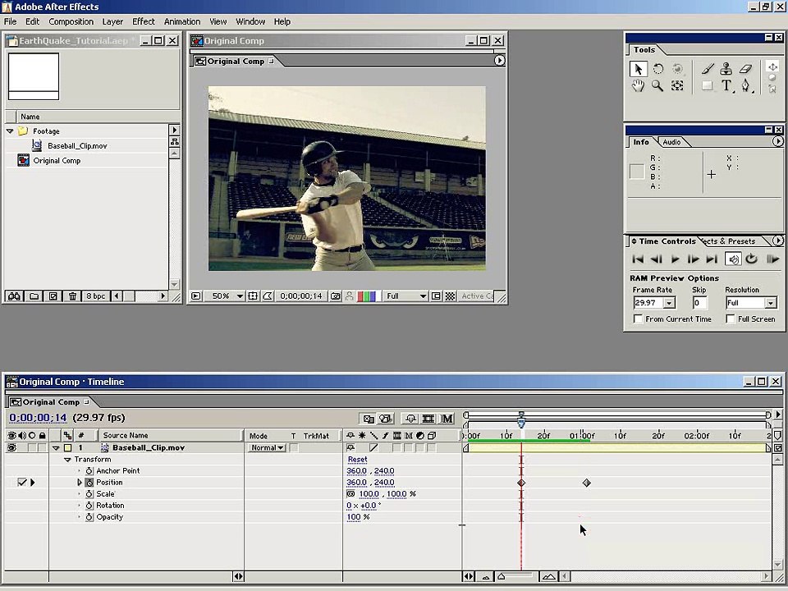Viewport: 788px width, 591px height.
Task: Click the Find binoculars icon in Project window
Action: click(x=15, y=296)
